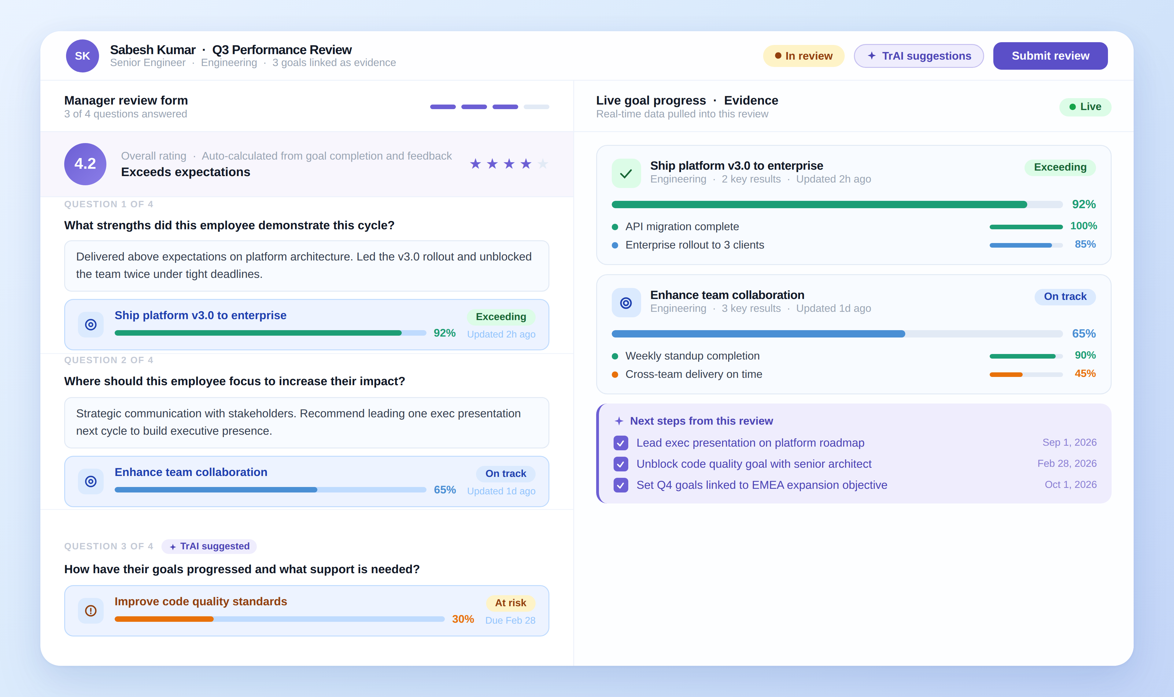This screenshot has width=1174, height=697.
Task: Uncheck Set Q4 goals linked to EMEA expansion
Action: [x=621, y=485]
